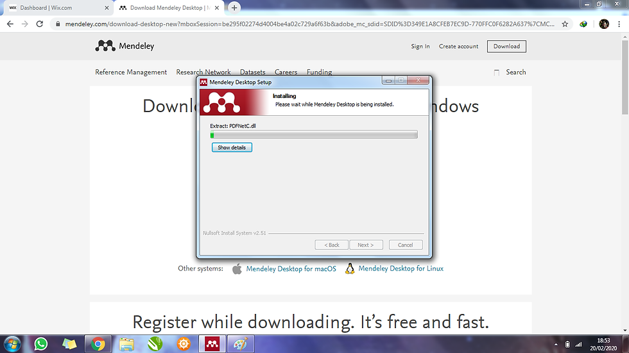This screenshot has width=629, height=353.
Task: Open the green feather app on the taskbar
Action: [155, 344]
